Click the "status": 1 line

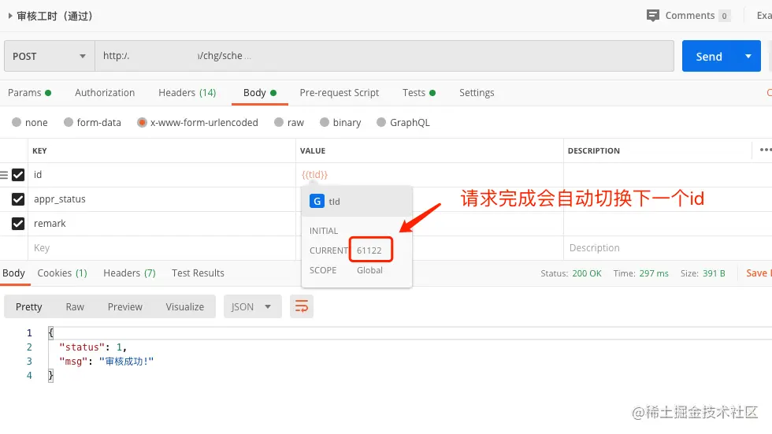(93, 347)
